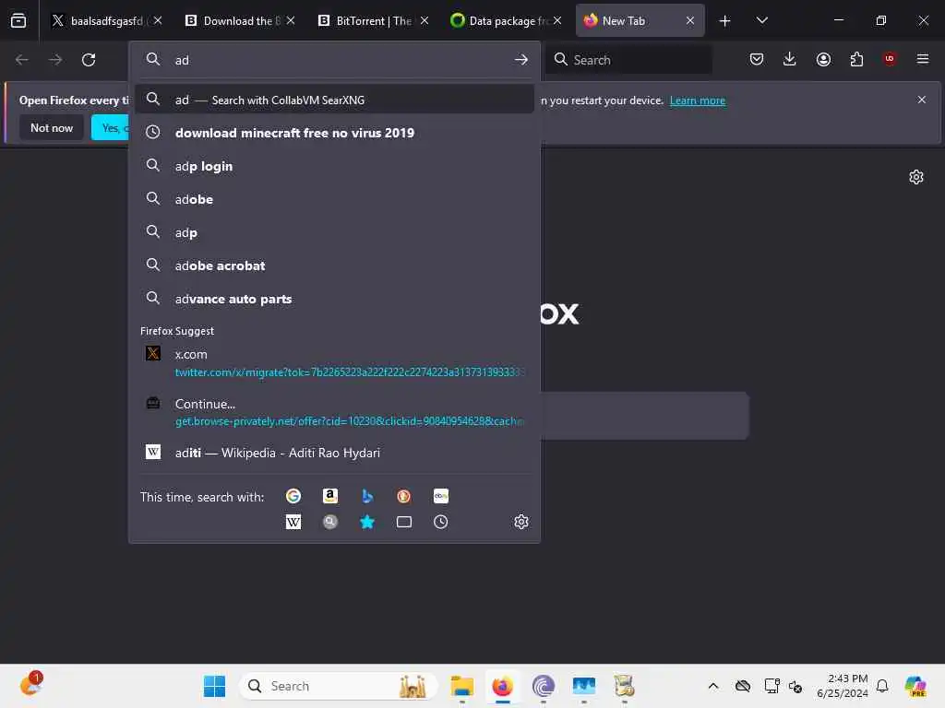
Task: Click the Windows Start button
Action: (x=214, y=686)
